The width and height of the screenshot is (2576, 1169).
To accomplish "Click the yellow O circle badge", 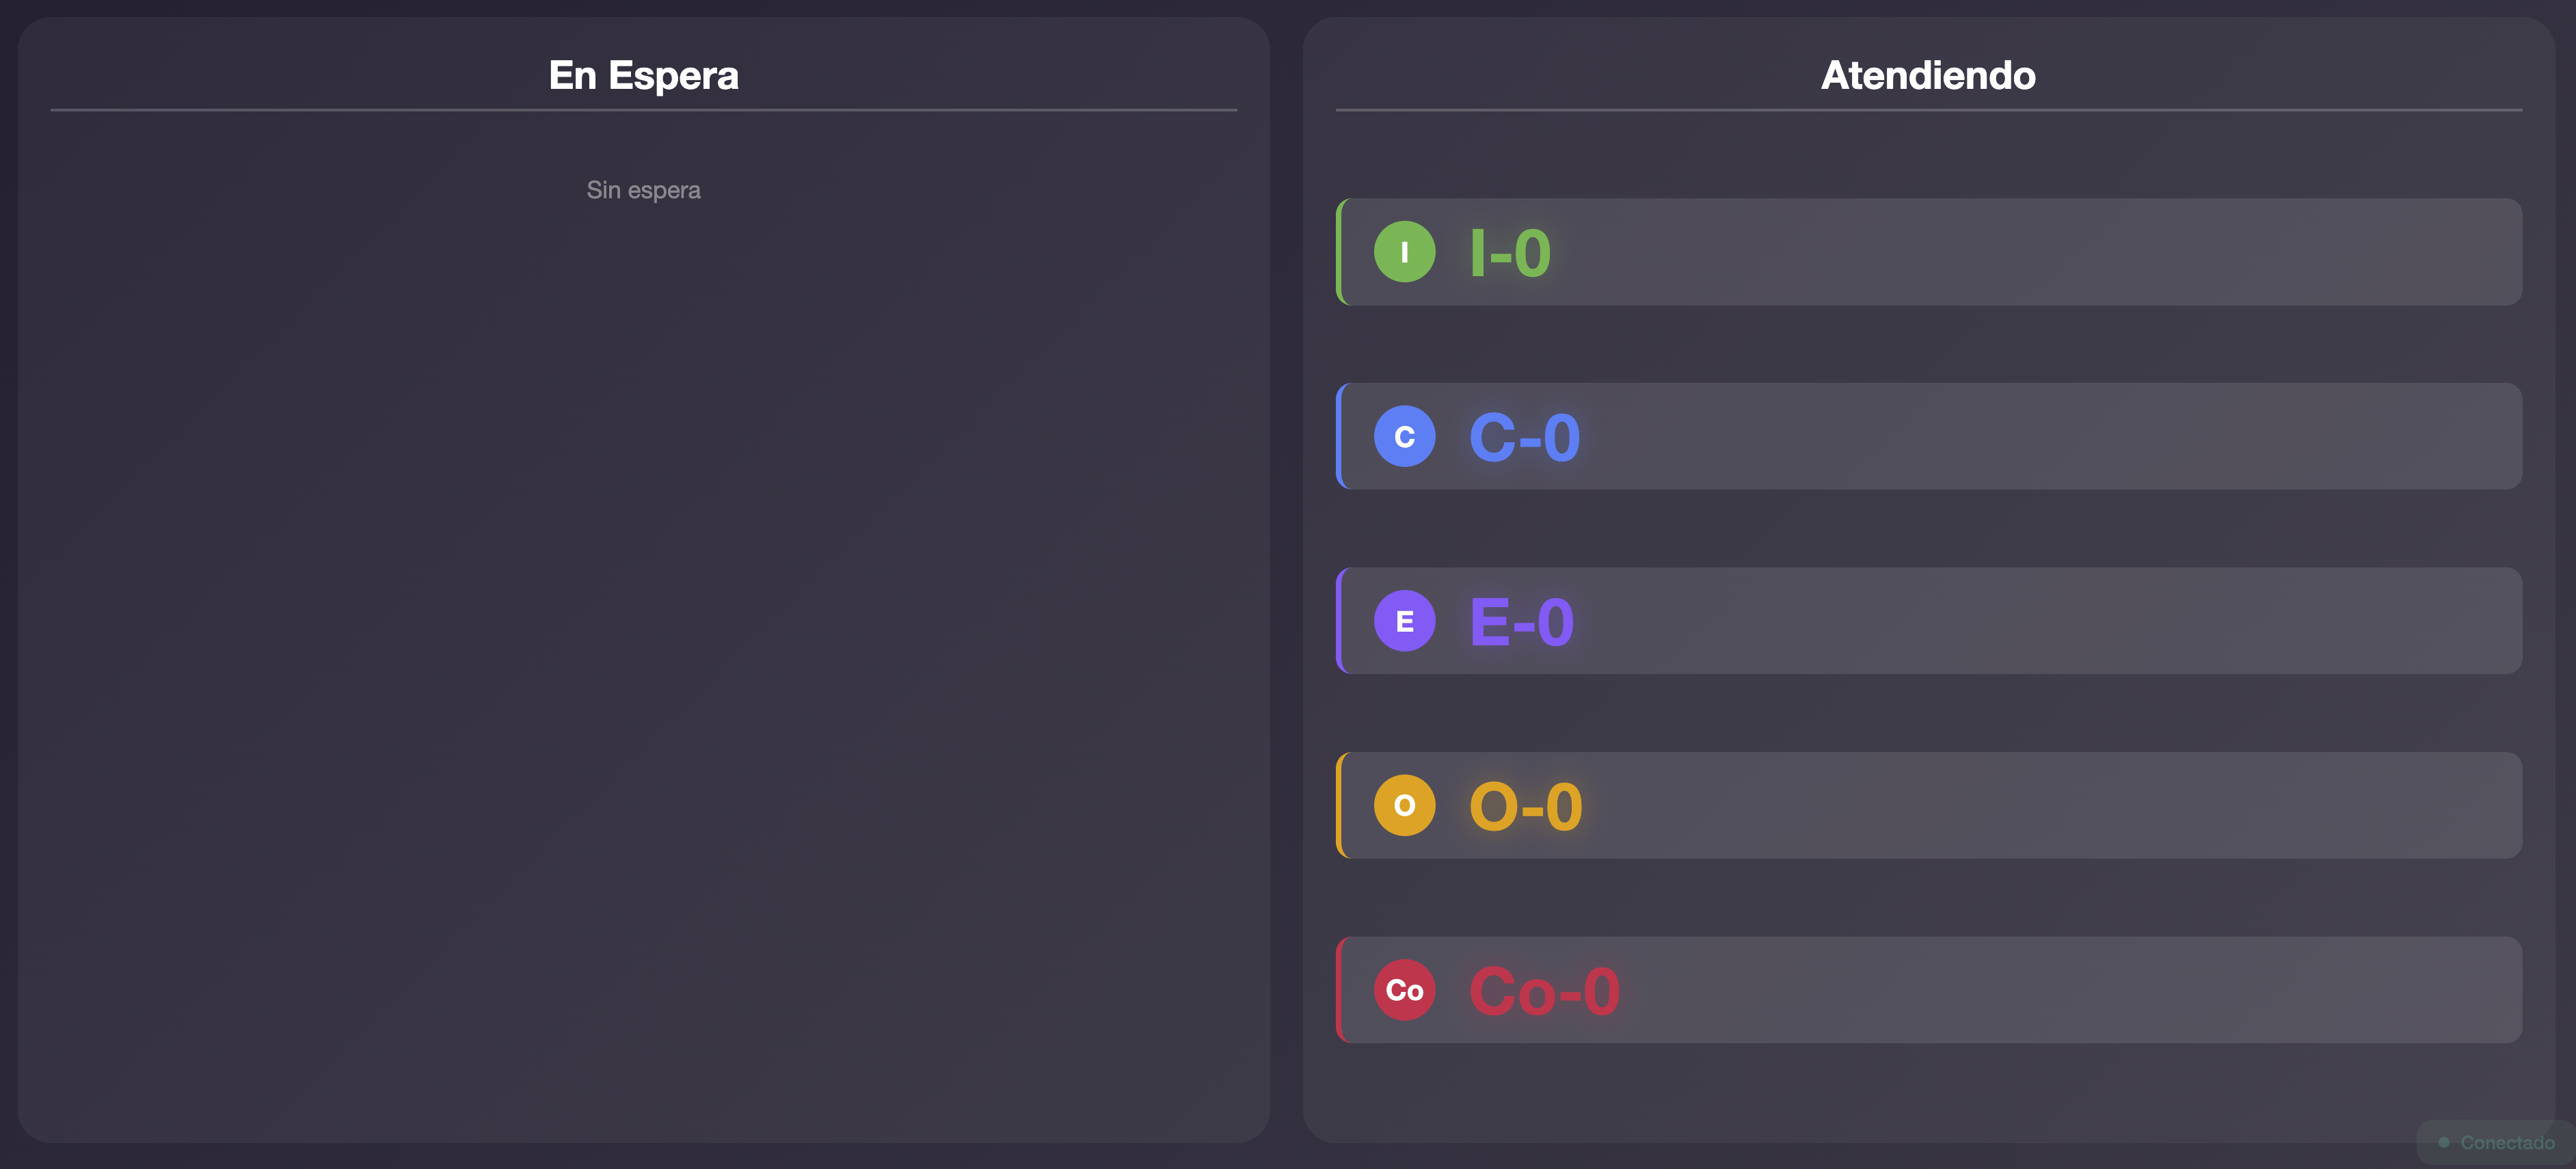I will point(1404,805).
